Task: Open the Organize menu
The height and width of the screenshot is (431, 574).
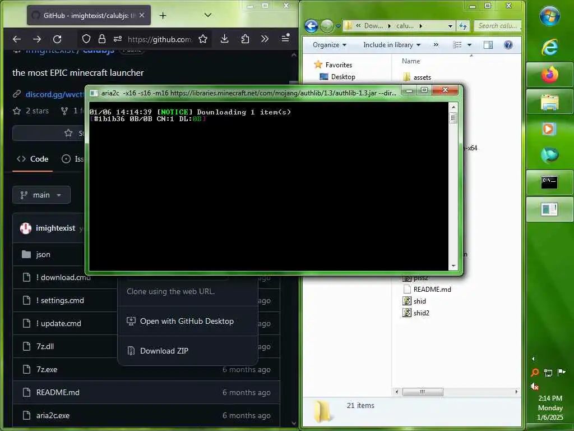Action: pyautogui.click(x=330, y=45)
